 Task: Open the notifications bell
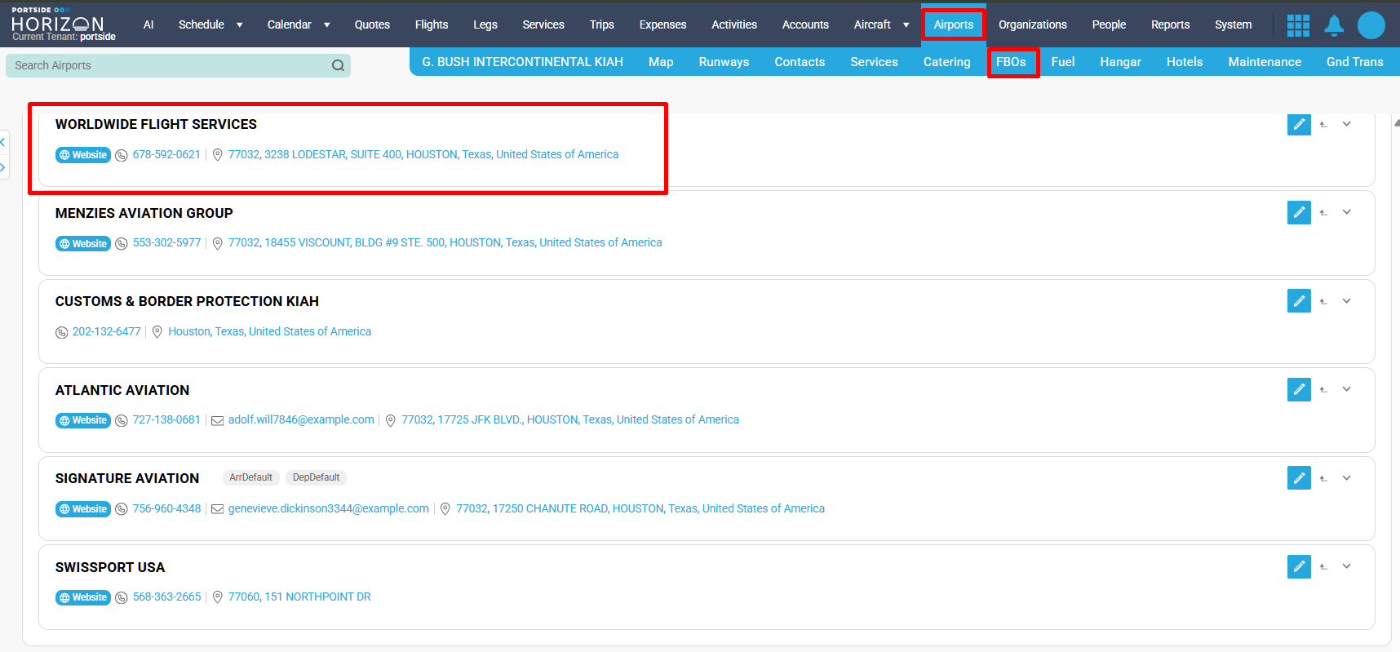tap(1334, 25)
